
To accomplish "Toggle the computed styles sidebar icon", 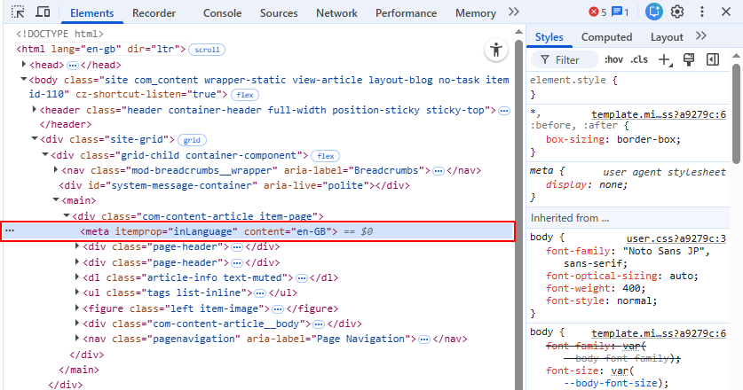I will coord(712,59).
